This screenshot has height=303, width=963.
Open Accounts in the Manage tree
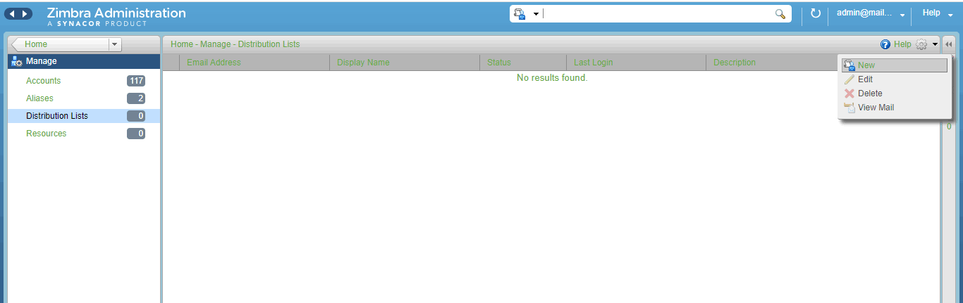coord(44,81)
